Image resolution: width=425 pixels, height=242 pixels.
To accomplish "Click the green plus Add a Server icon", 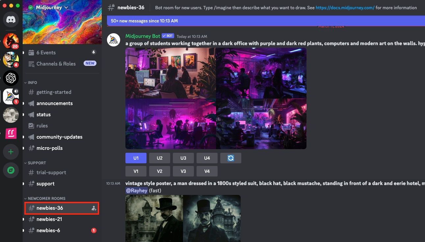I will pos(11,152).
